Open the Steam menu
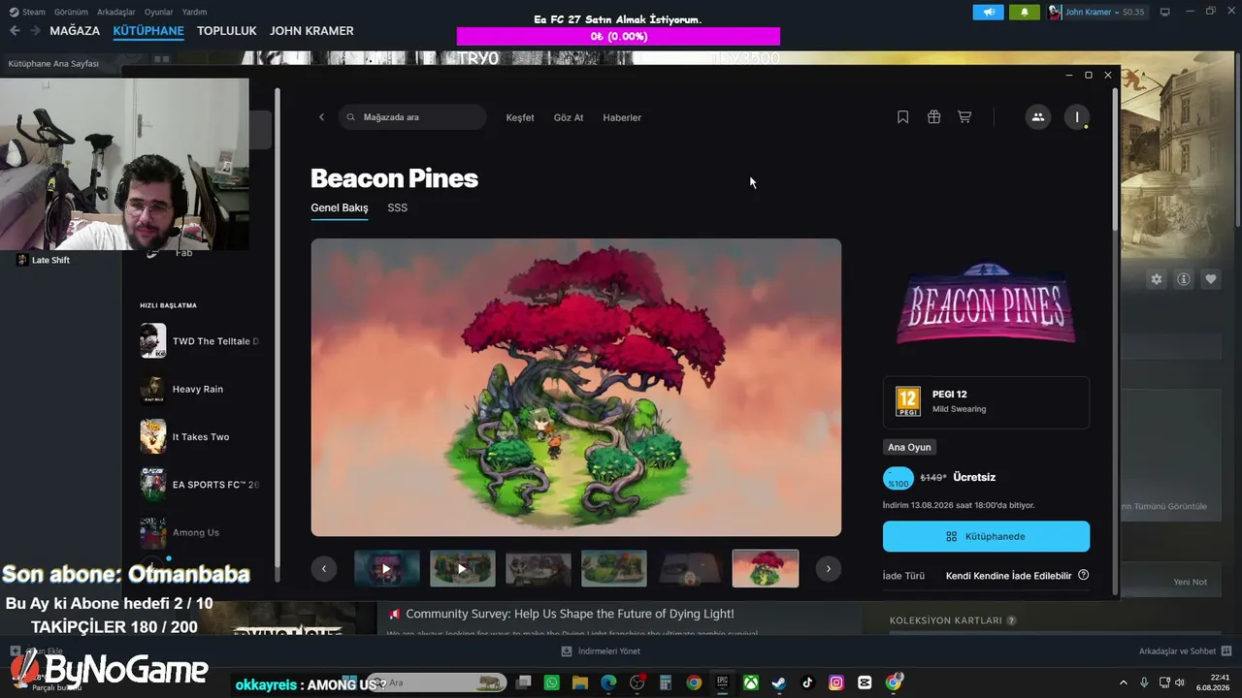1242x698 pixels. [27, 13]
